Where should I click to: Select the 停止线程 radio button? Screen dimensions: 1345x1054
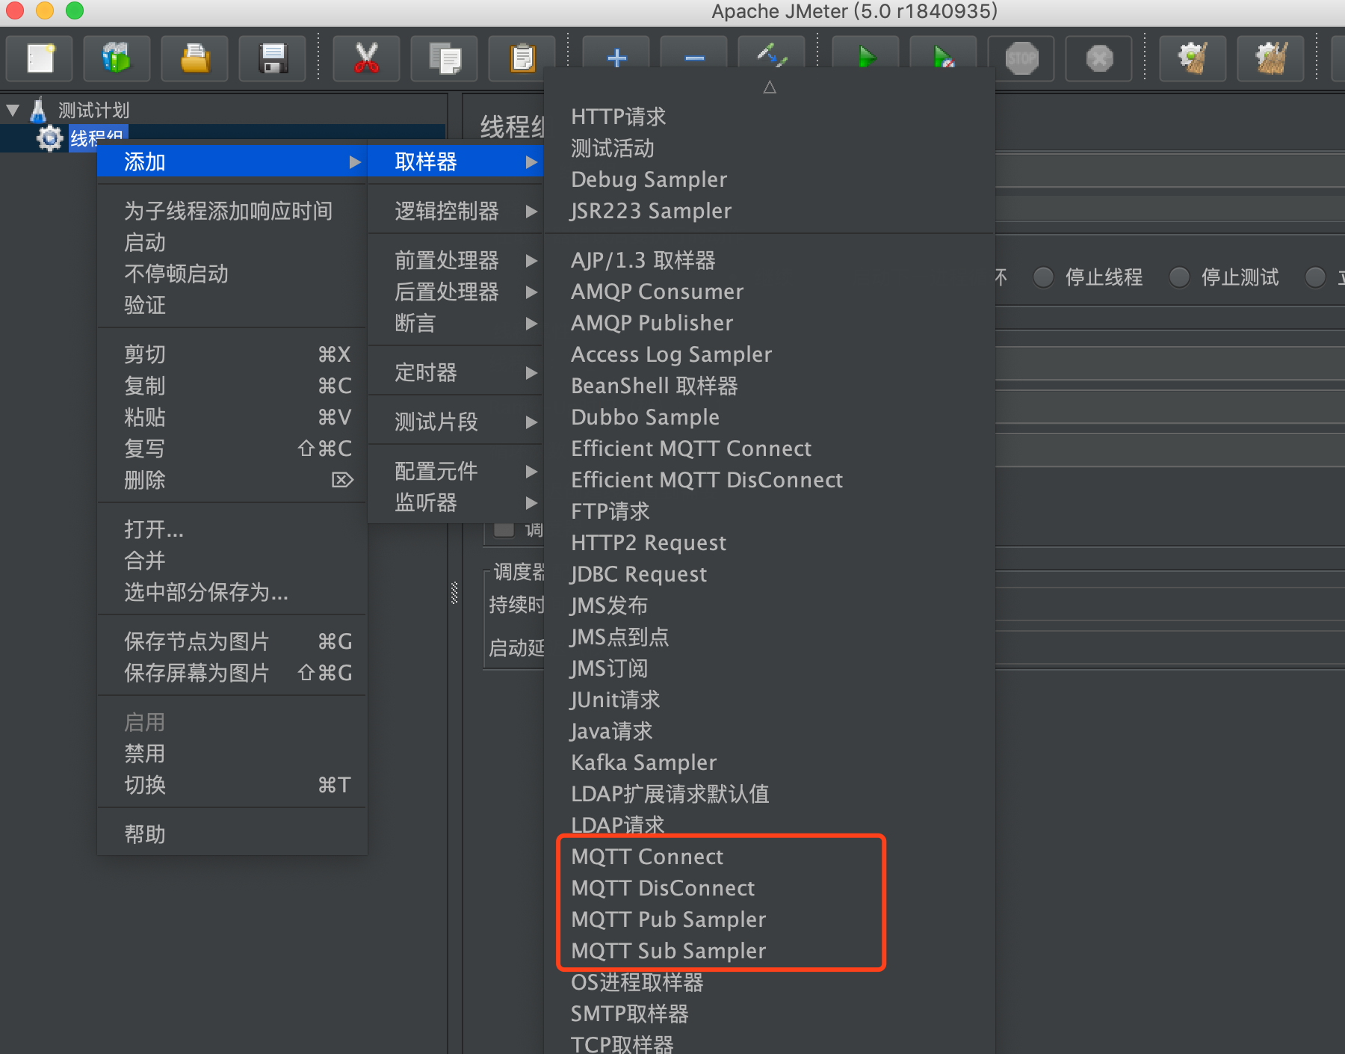tap(1043, 277)
